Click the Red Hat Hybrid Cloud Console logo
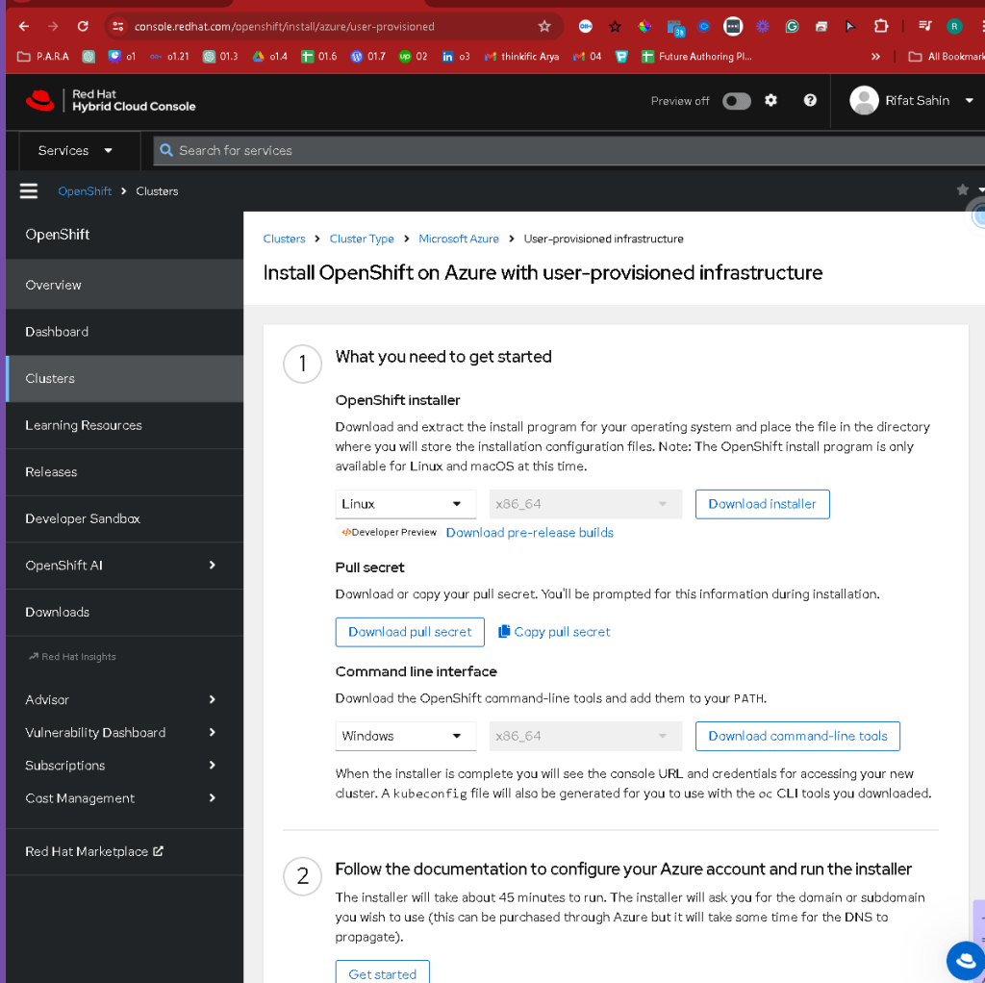 point(111,100)
